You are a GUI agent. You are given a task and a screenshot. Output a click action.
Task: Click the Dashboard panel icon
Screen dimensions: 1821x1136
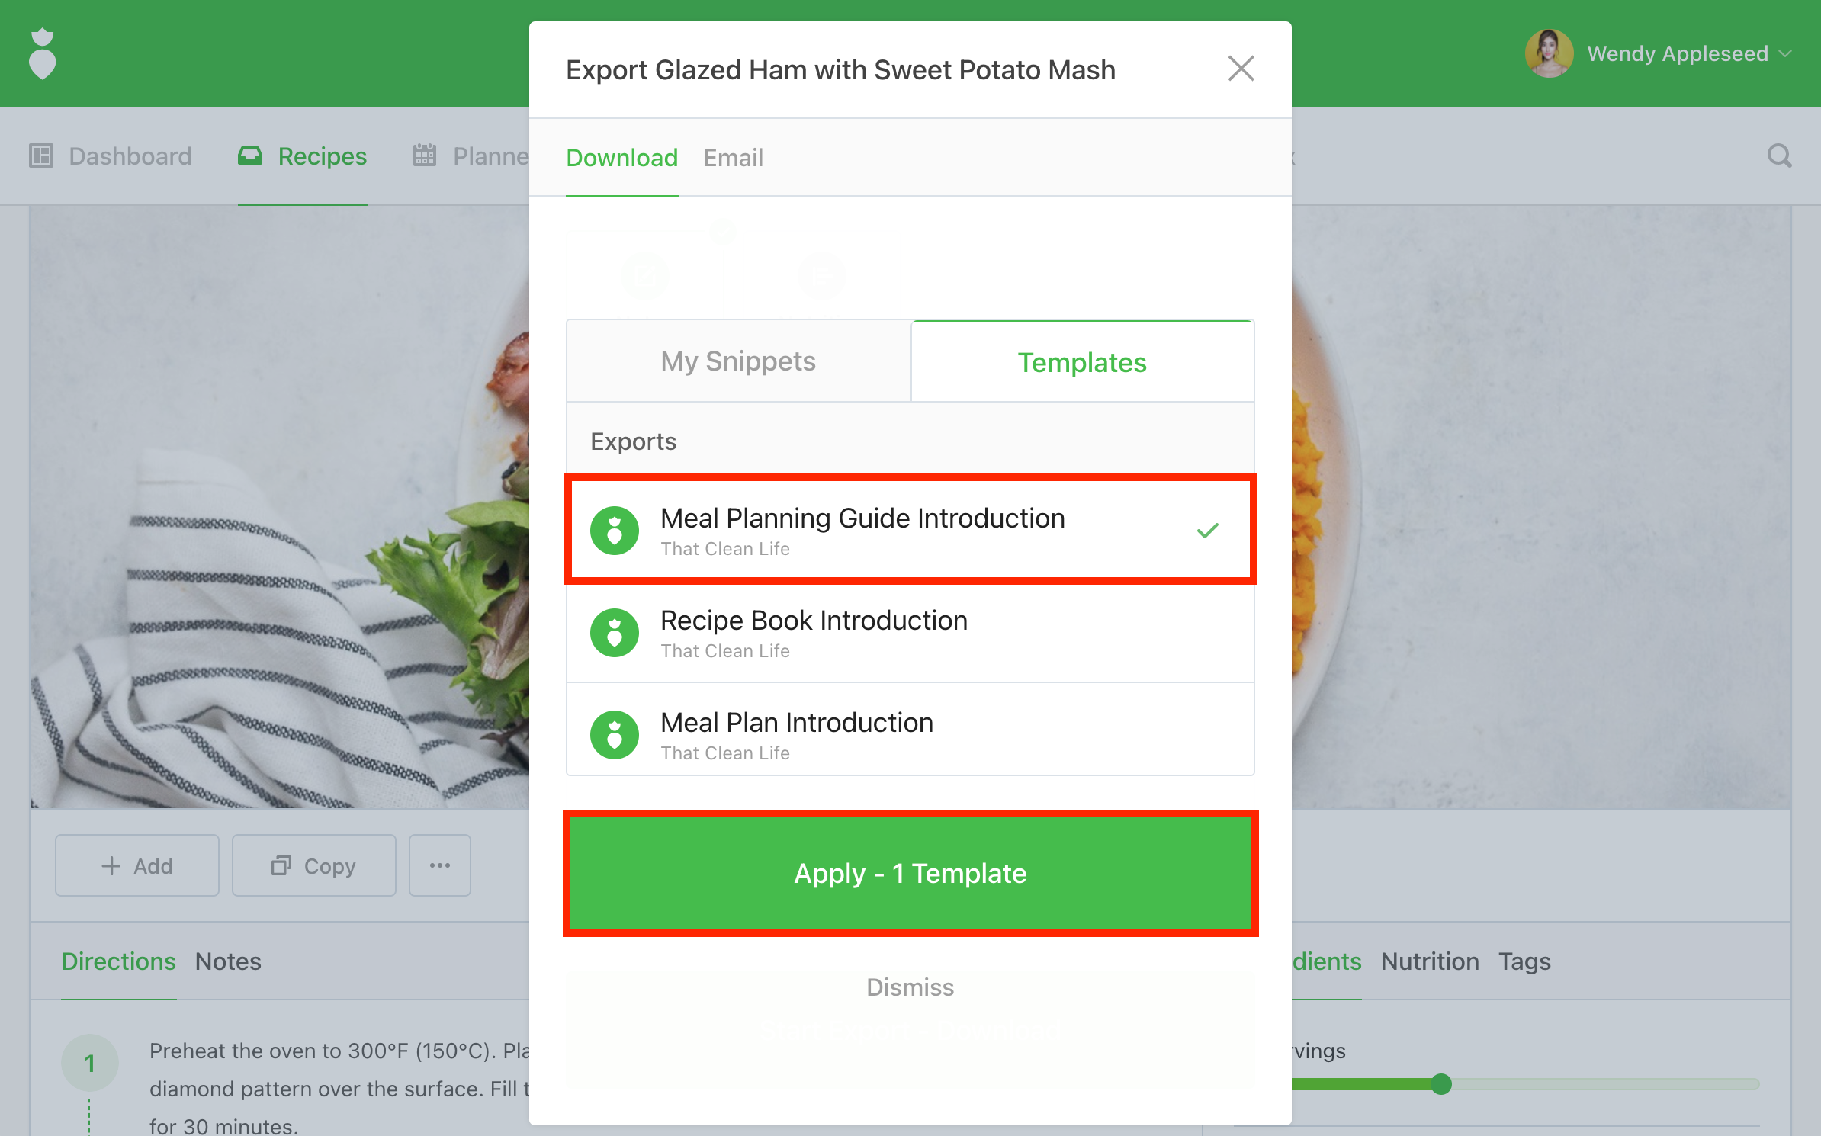click(41, 156)
